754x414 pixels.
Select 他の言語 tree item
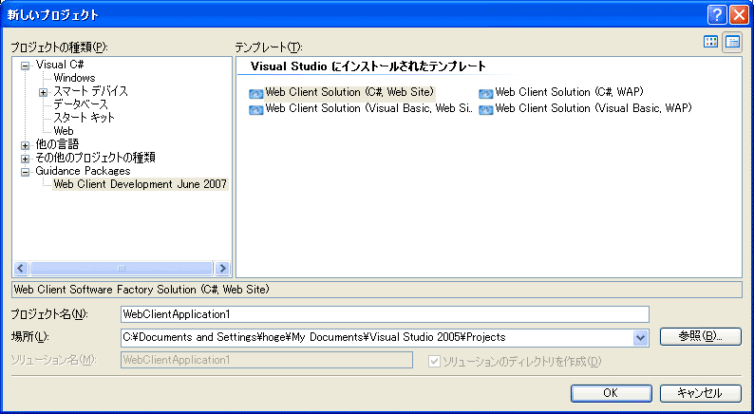57,144
